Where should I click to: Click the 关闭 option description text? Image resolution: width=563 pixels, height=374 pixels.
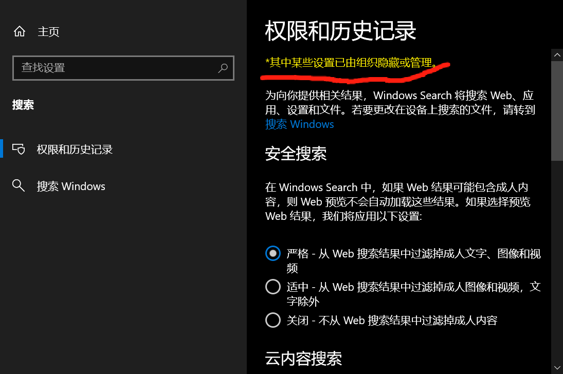tap(392, 320)
